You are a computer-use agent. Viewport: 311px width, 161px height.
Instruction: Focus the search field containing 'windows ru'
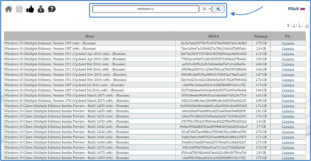tap(146, 9)
